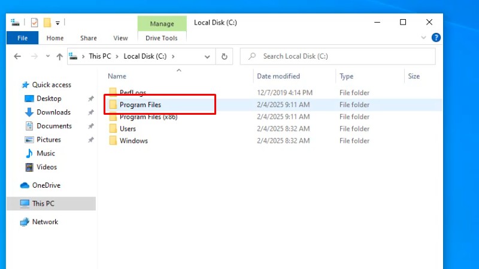Screen dimensions: 479x269
Task: Click the New folder icon in title bar
Action: [46, 23]
